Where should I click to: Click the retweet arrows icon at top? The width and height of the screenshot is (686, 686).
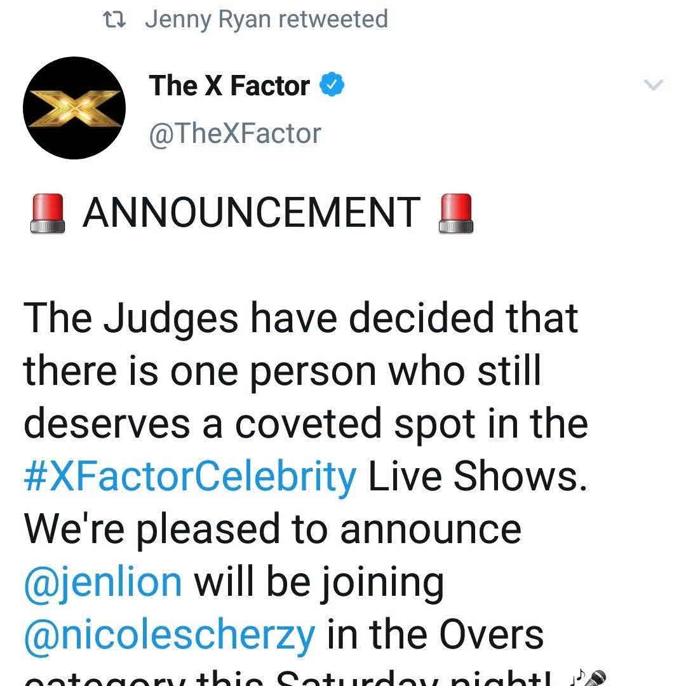pos(114,20)
